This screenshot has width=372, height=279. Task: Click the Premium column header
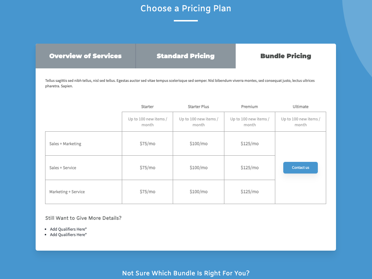pyautogui.click(x=249, y=107)
